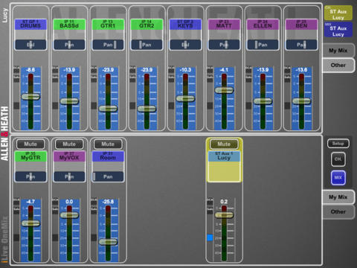The width and height of the screenshot is (357, 268).
Task: Select the BASSd channel label
Action: tap(69, 25)
